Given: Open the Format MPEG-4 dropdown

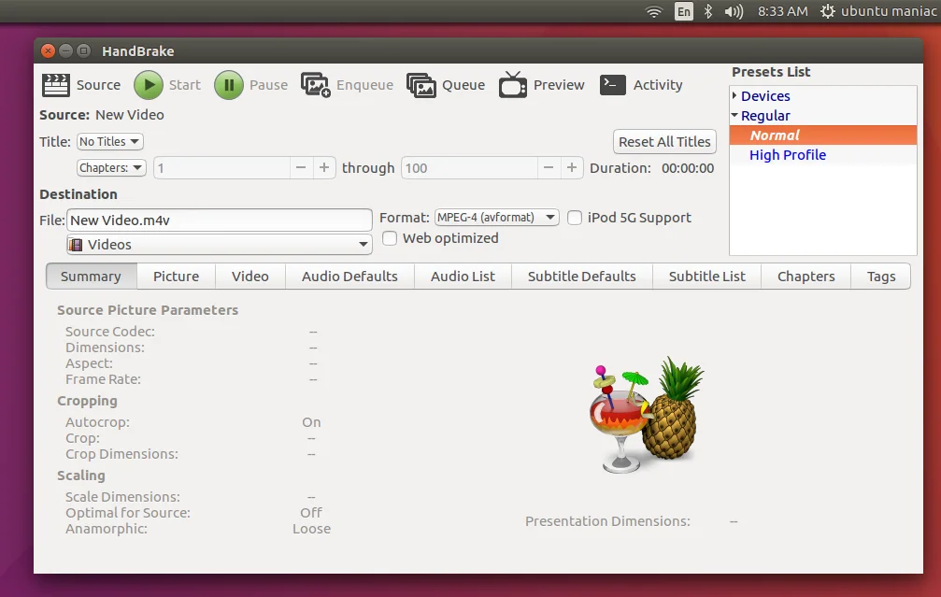Looking at the screenshot, I should pos(496,217).
